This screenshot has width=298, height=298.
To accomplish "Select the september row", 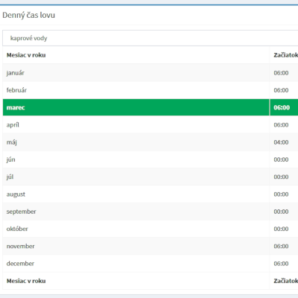I will coord(150,212).
